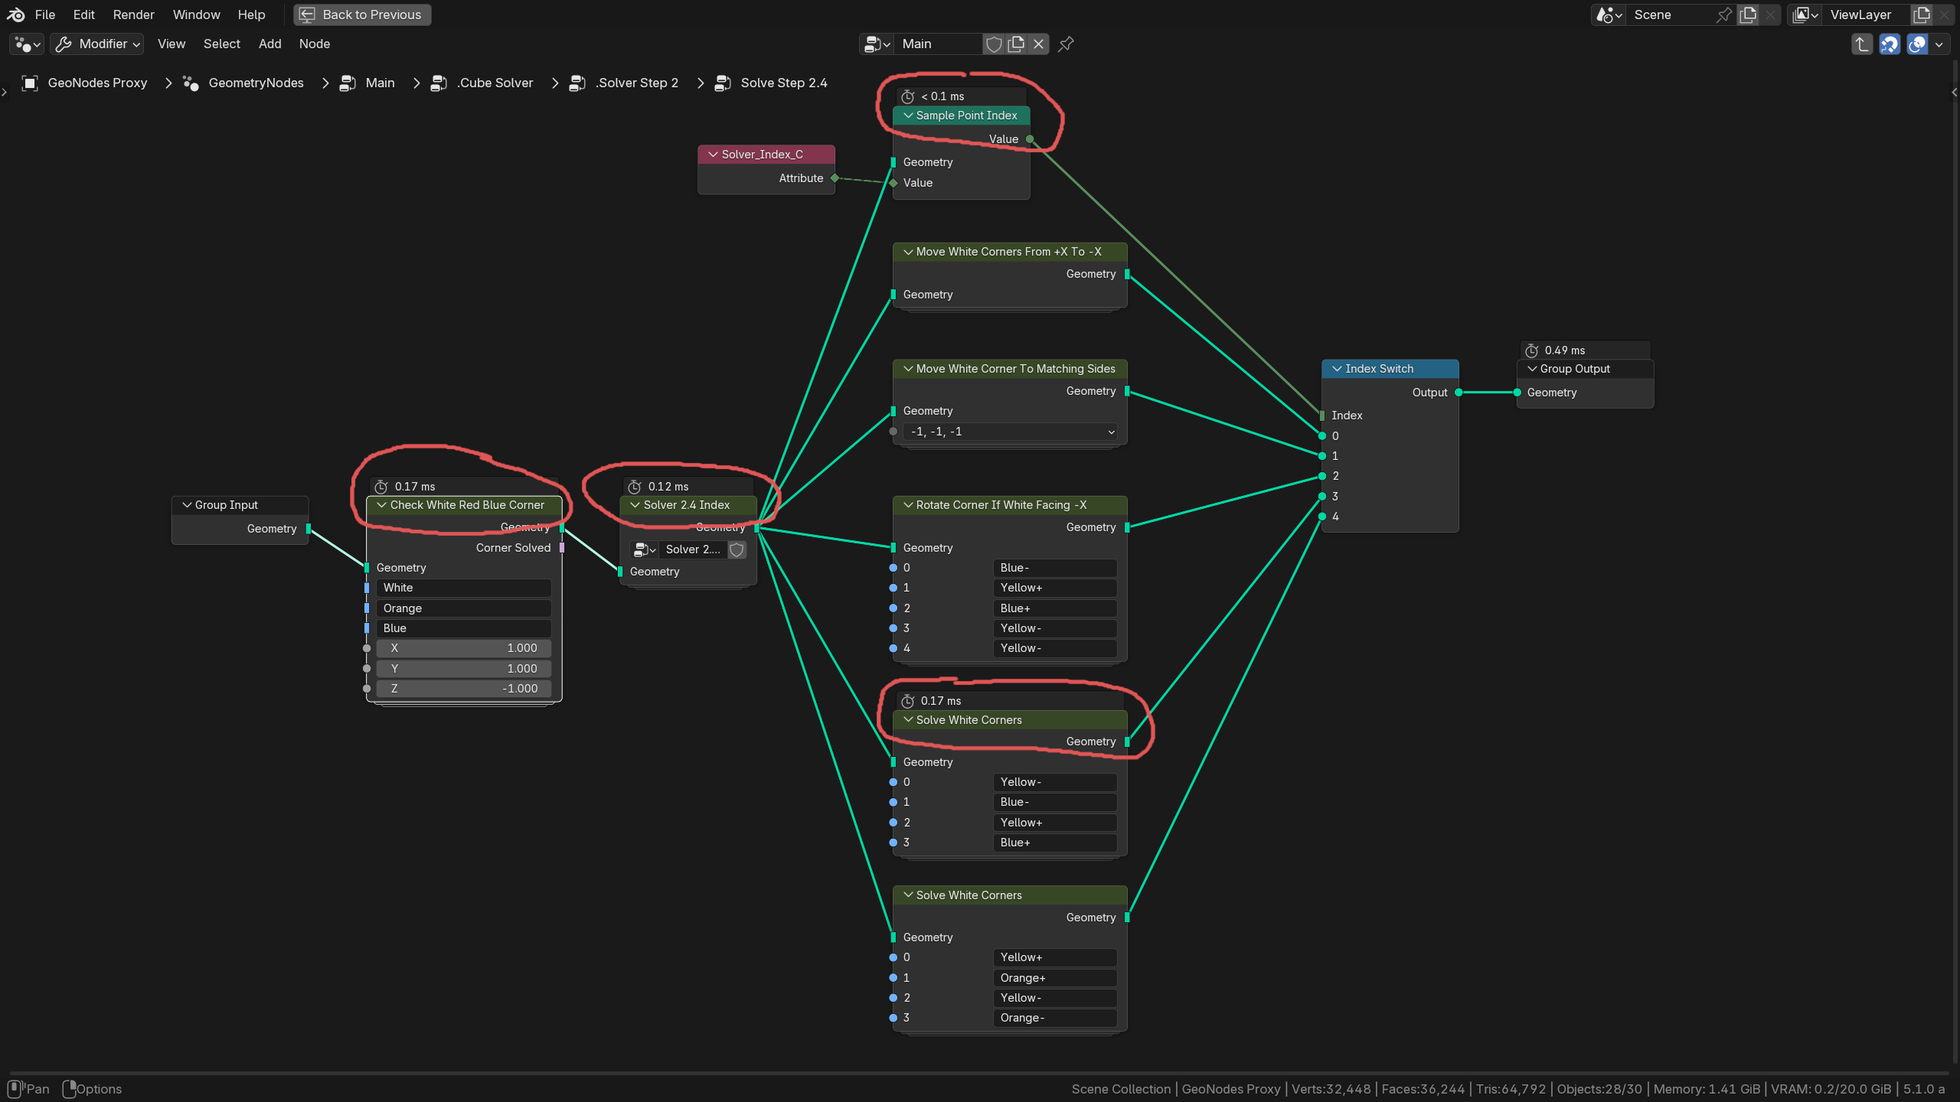
Task: Go to .Cube Solver in the breadcrumbs
Action: point(495,83)
